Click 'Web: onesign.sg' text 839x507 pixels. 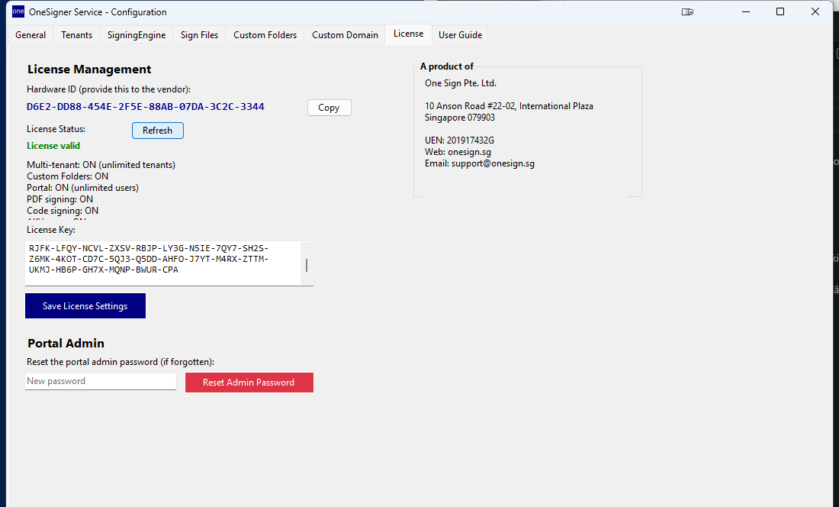458,152
